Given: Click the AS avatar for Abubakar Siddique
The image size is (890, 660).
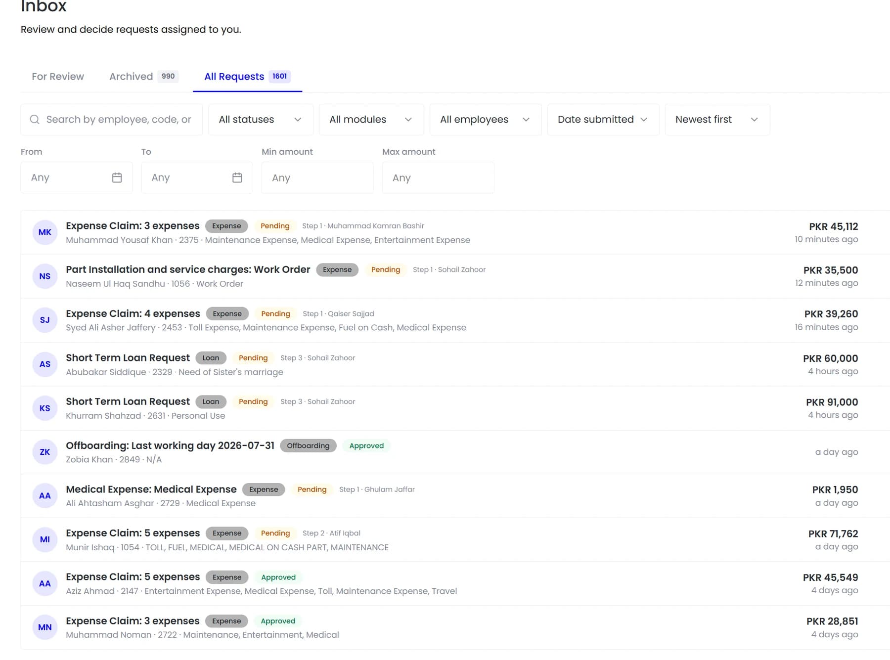Looking at the screenshot, I should (x=45, y=364).
